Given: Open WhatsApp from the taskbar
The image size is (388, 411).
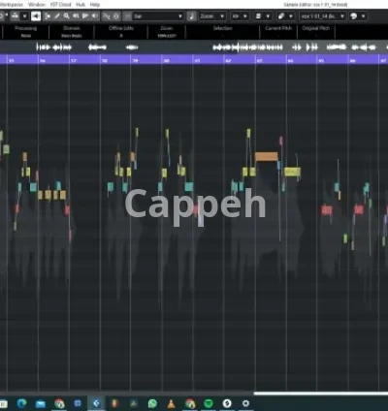Looking at the screenshot, I should point(152,403).
